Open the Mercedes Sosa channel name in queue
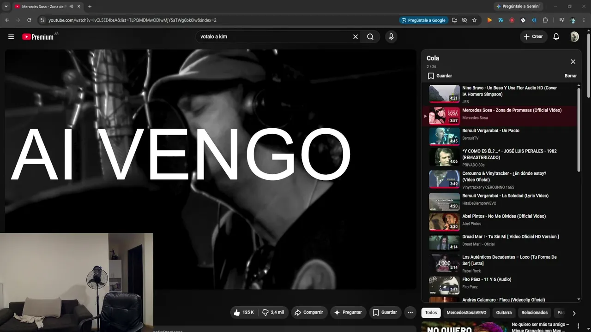The height and width of the screenshot is (332, 591). coord(475,118)
